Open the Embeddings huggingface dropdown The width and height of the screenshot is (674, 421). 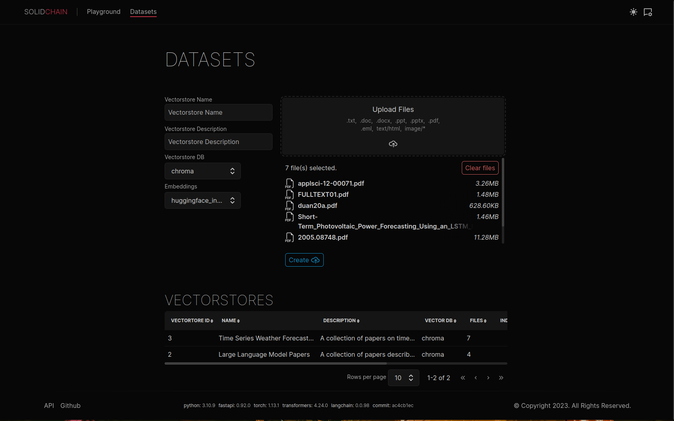click(x=203, y=200)
